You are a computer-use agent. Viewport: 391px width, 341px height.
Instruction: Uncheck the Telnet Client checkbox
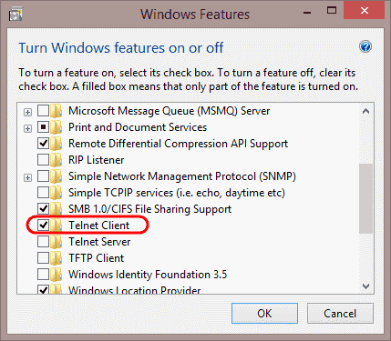tap(43, 225)
